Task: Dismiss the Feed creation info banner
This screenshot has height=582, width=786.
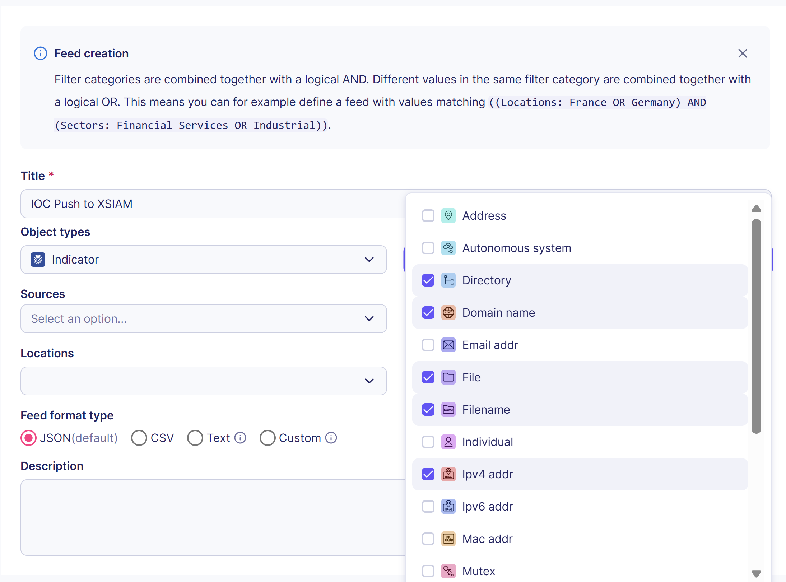Action: coord(743,53)
